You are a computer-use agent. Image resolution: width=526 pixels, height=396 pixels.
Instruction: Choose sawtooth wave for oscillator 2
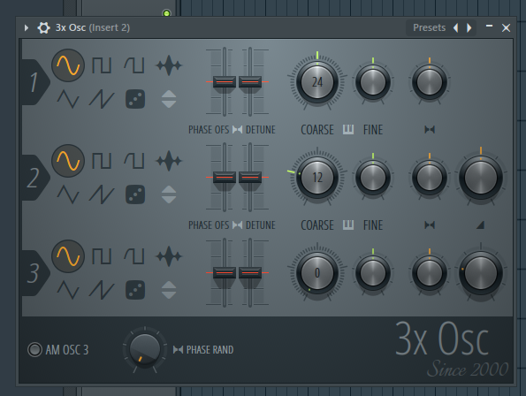pyautogui.click(x=102, y=194)
